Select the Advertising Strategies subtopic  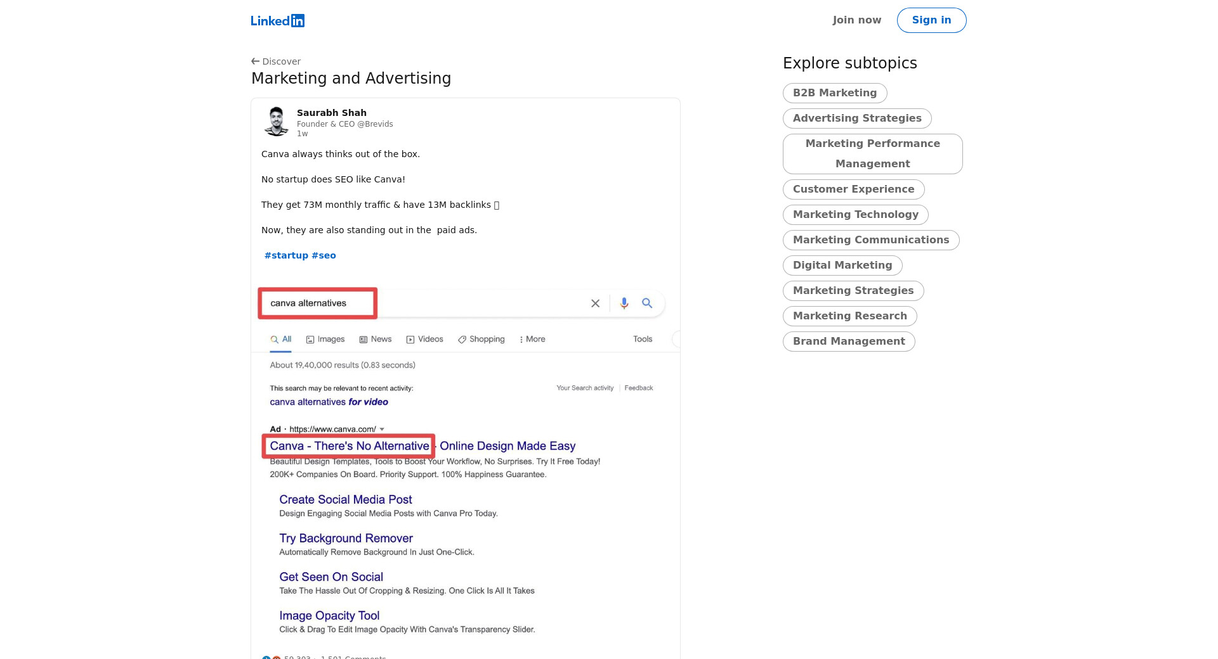coord(856,118)
